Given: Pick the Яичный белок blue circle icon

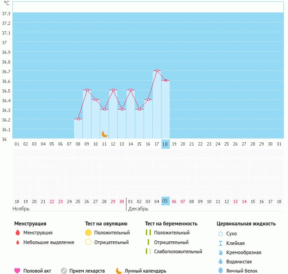Looking at the screenshot, I should [220, 271].
